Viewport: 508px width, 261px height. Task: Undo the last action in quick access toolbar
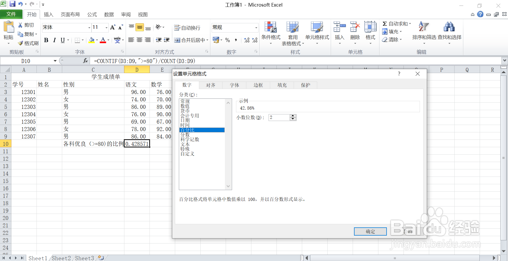point(21,4)
